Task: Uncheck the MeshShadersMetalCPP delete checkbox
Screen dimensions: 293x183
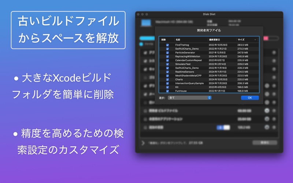Action: pos(167,76)
